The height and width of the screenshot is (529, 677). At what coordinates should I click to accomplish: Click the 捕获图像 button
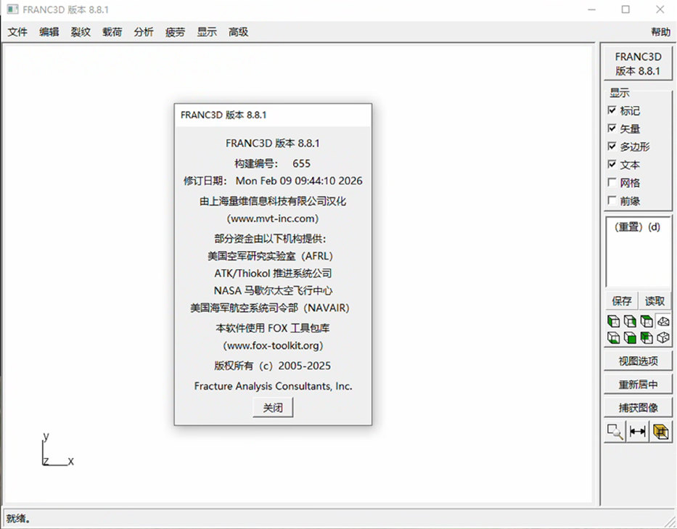(638, 408)
